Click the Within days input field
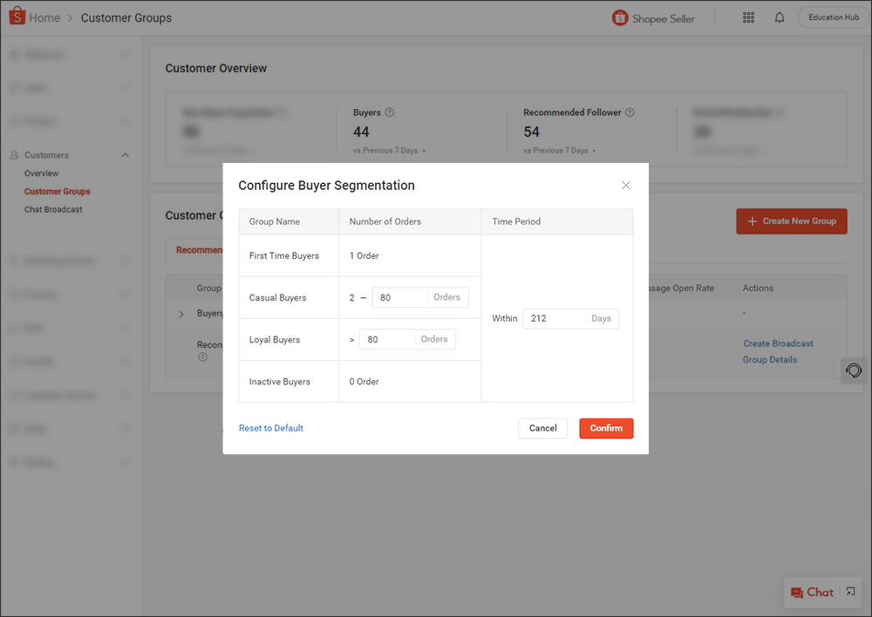This screenshot has width=872, height=617. 554,318
